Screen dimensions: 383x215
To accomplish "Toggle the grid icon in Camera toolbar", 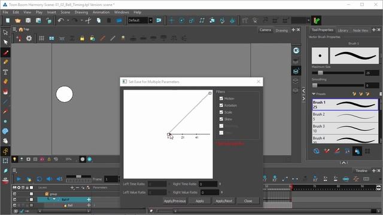I will click(x=41, y=38).
